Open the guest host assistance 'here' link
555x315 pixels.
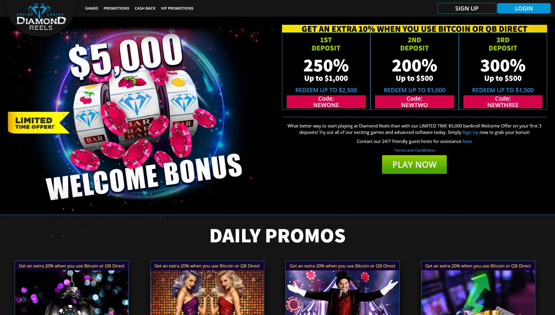tap(467, 141)
